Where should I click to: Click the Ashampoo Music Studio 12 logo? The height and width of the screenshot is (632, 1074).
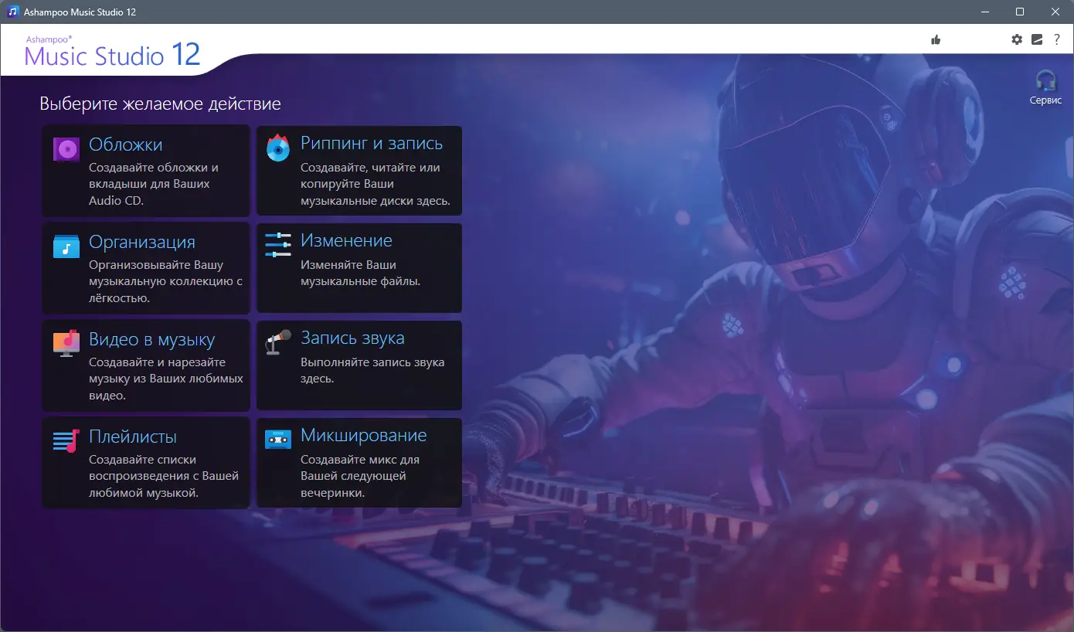tap(113, 51)
